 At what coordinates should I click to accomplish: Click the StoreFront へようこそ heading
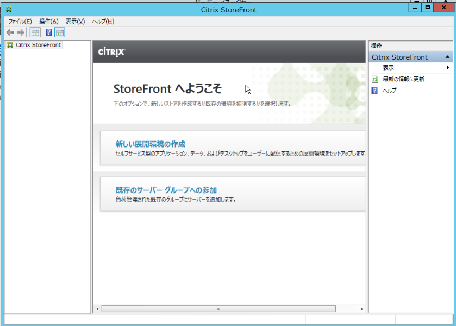[x=167, y=89]
